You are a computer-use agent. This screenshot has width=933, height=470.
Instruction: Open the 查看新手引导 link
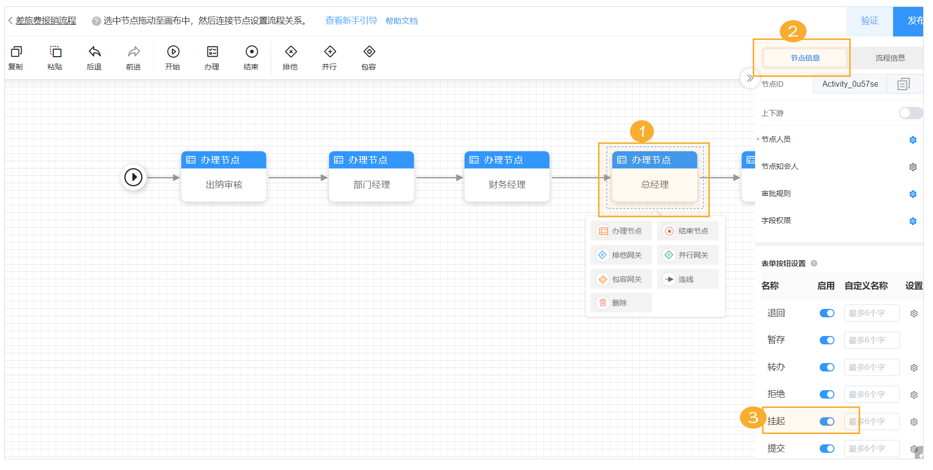(351, 21)
